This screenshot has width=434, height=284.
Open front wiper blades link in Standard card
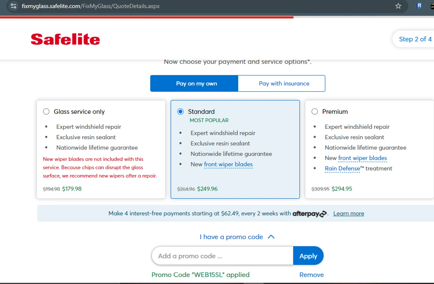[x=228, y=164]
